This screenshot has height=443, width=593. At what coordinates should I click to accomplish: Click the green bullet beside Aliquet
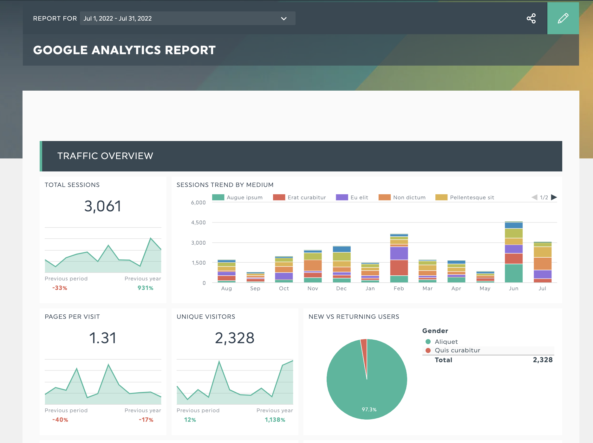point(428,342)
